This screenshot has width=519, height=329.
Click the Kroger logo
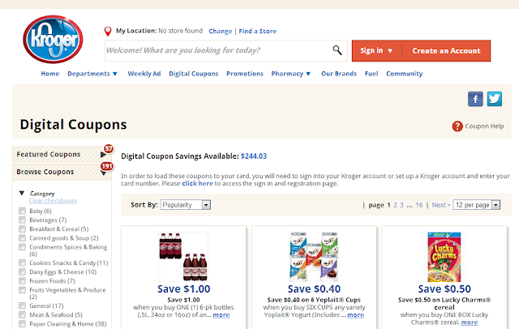click(53, 40)
